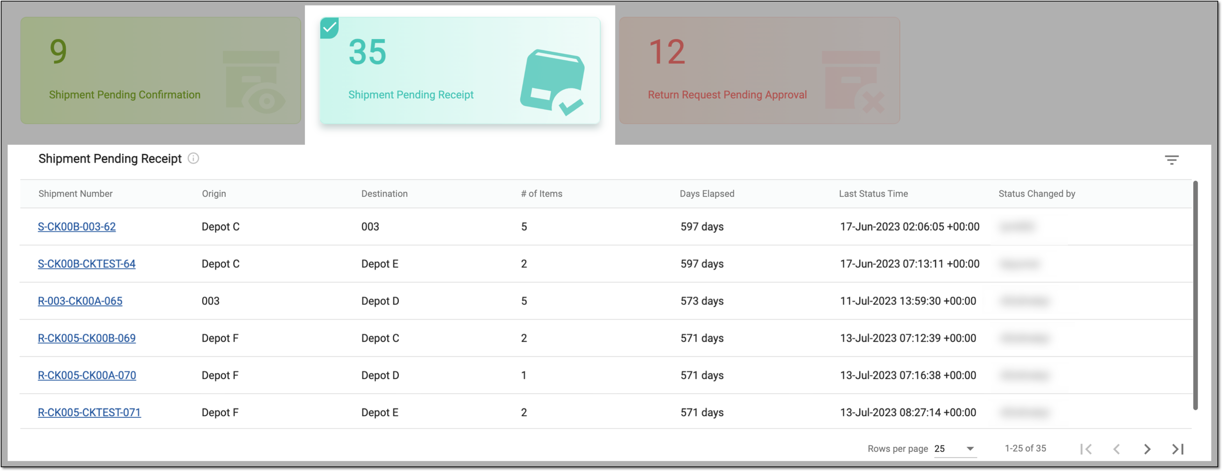Click the 1-25 of 35 pagination text
The image size is (1222, 471).
tap(1025, 449)
